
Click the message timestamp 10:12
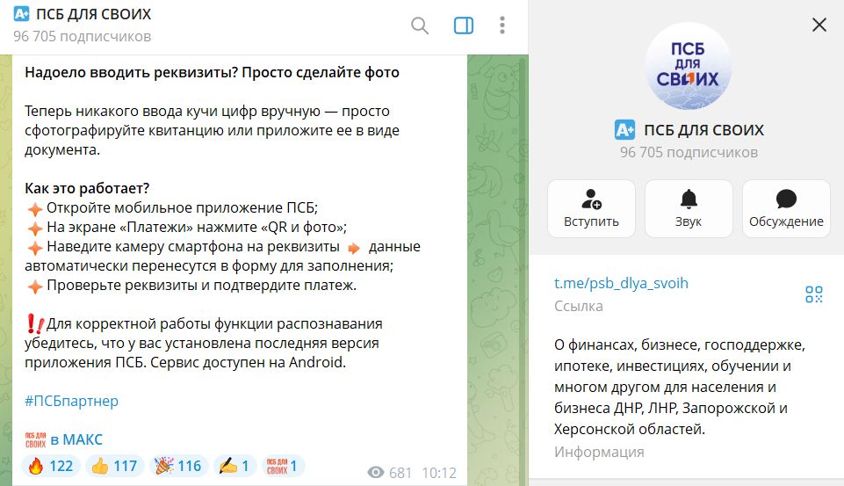tap(439, 473)
